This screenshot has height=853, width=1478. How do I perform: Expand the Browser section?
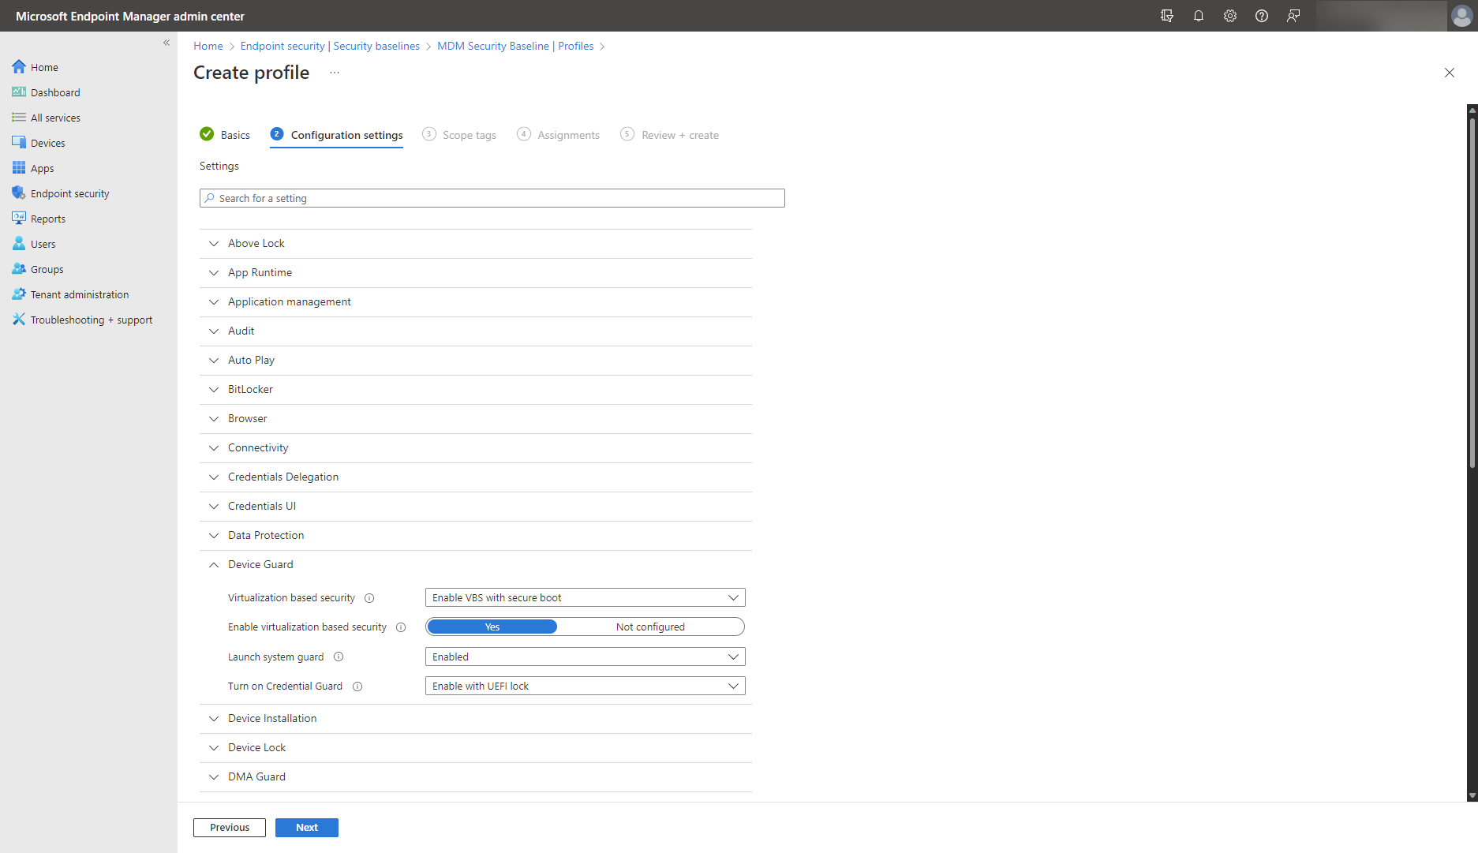coord(476,419)
